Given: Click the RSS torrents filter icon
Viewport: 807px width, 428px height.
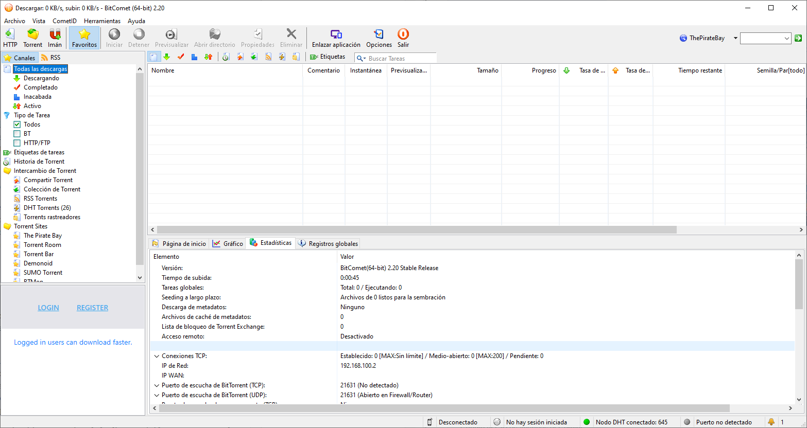Looking at the screenshot, I should (268, 57).
